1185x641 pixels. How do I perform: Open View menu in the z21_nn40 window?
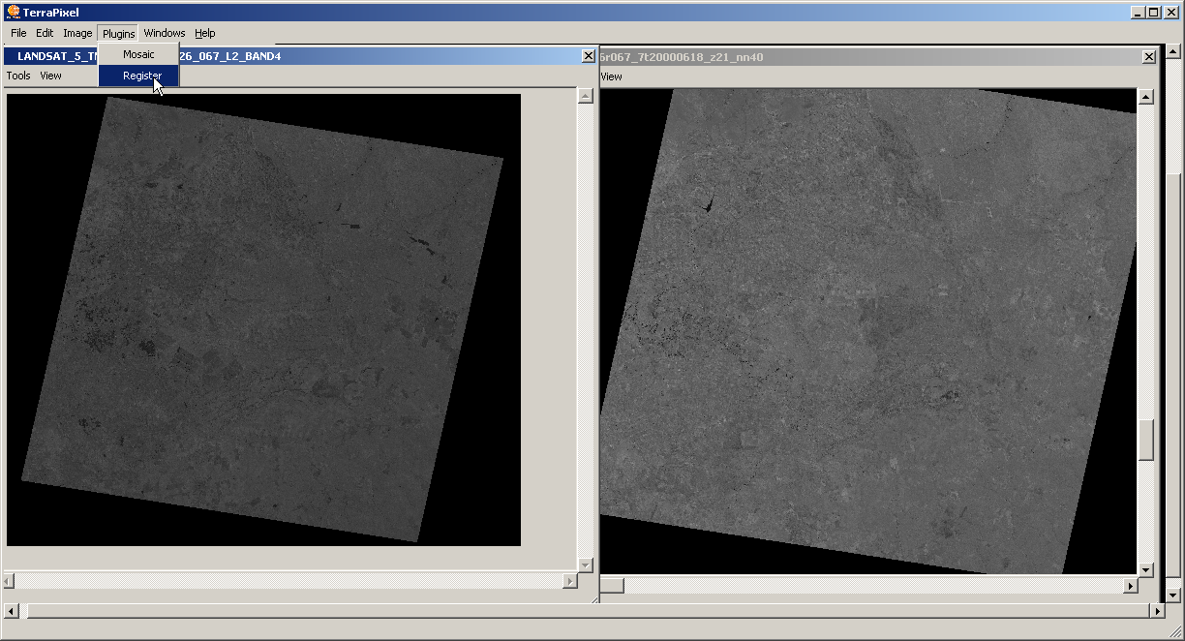point(611,76)
